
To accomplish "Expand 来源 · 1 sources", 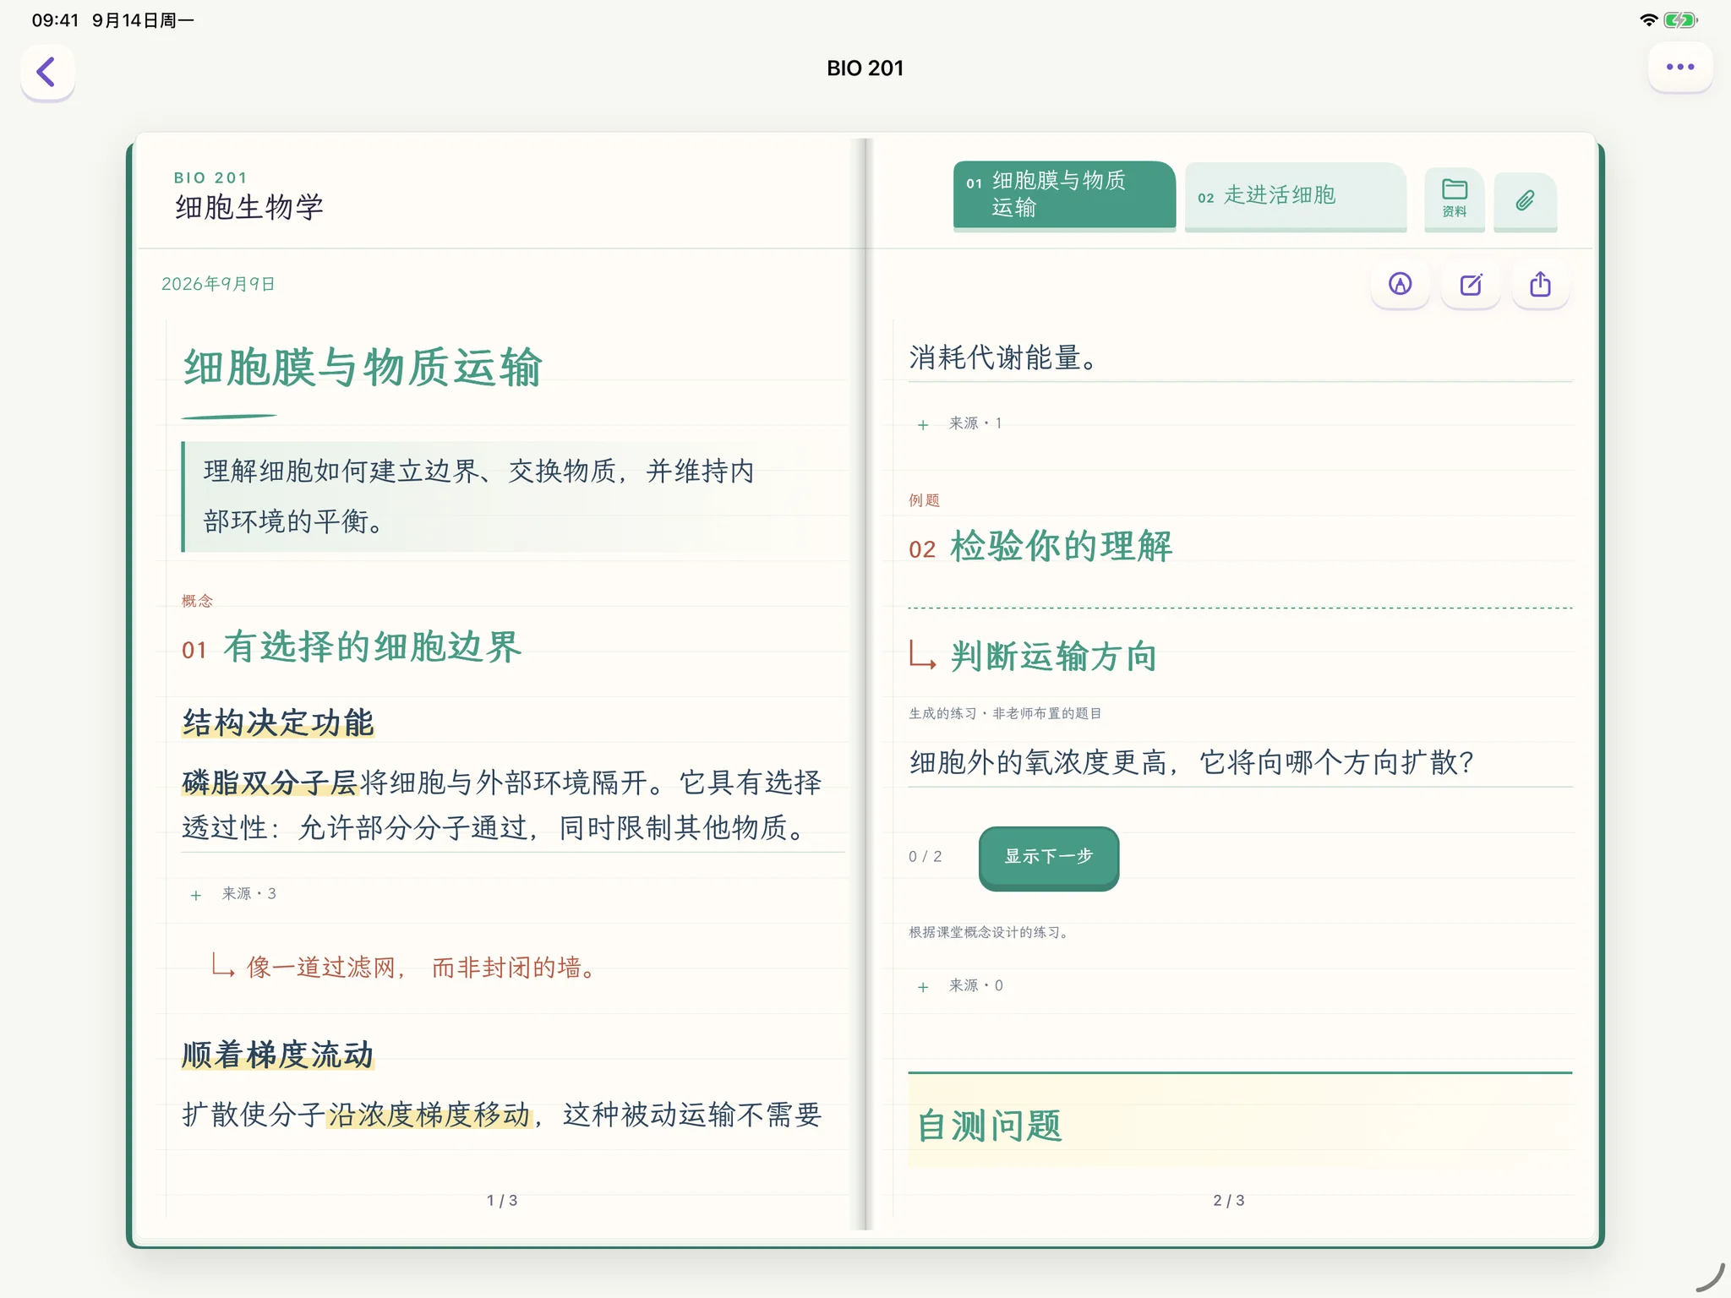I will (960, 423).
